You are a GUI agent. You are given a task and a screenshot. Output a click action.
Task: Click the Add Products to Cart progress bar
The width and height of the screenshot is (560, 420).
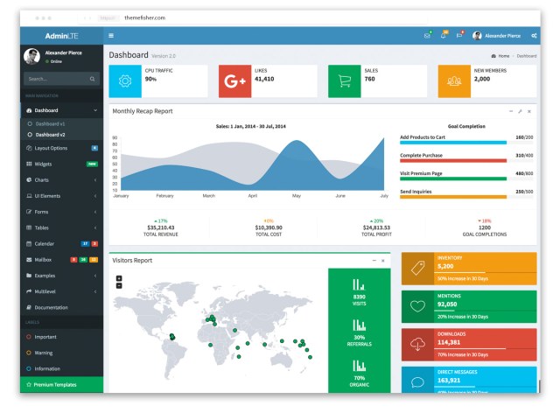coord(453,143)
